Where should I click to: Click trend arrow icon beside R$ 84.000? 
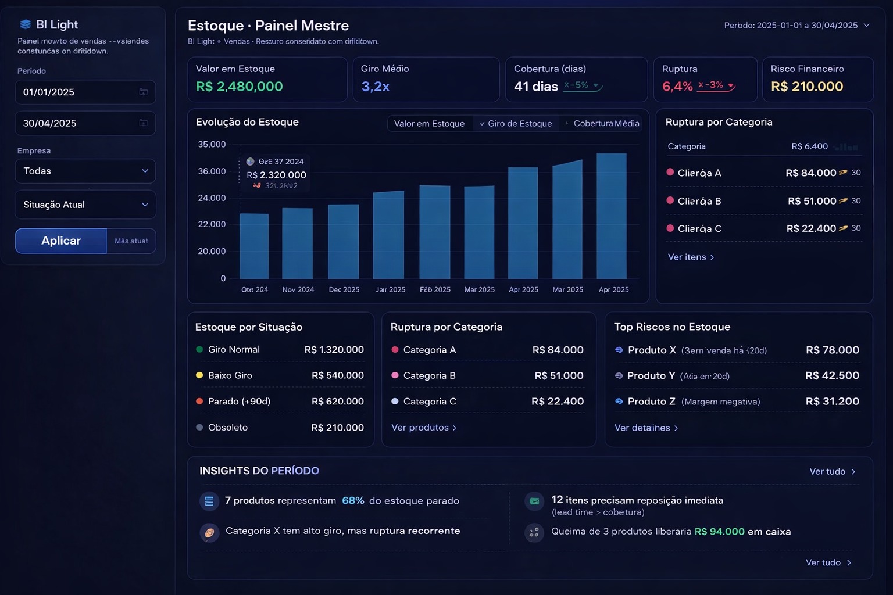843,173
